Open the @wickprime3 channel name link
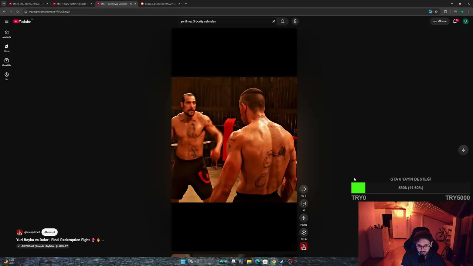Image resolution: width=473 pixels, height=266 pixels. pyautogui.click(x=32, y=232)
